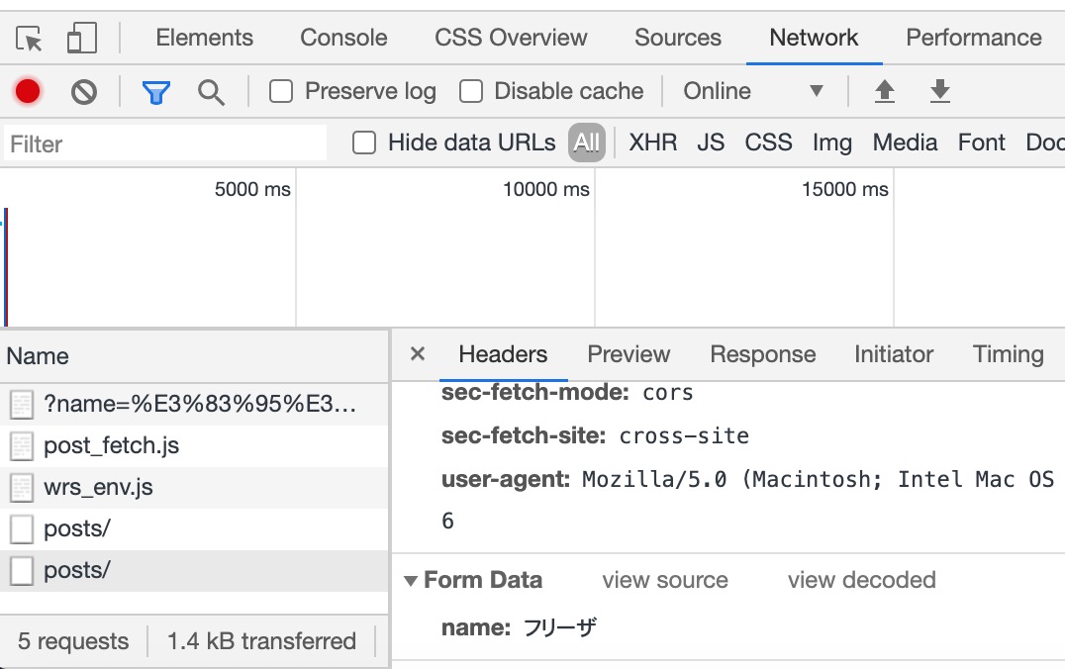
Task: Close the request details pane
Action: click(418, 354)
